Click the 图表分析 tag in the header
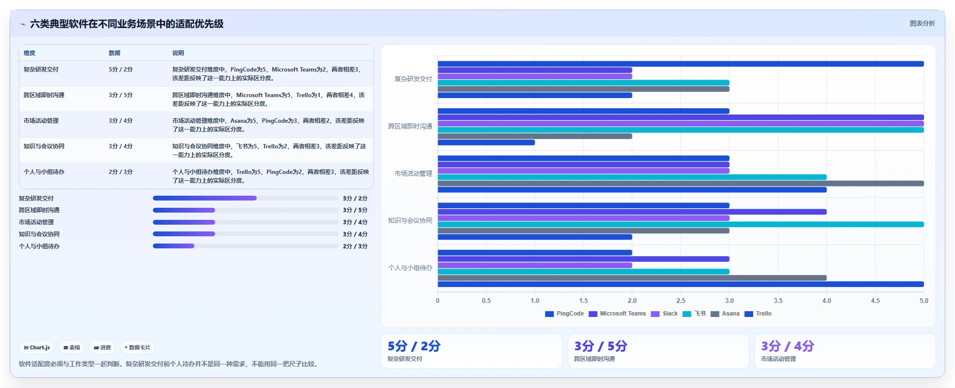This screenshot has height=388, width=955. coord(922,23)
